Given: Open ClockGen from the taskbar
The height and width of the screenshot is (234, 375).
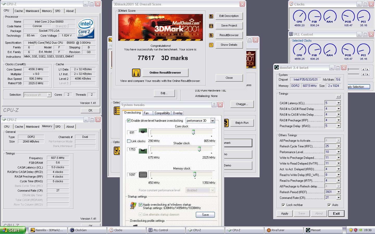Looking at the screenshot, I should click(x=87, y=230).
